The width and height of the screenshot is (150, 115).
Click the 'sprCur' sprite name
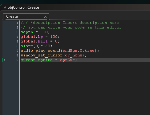67,60
